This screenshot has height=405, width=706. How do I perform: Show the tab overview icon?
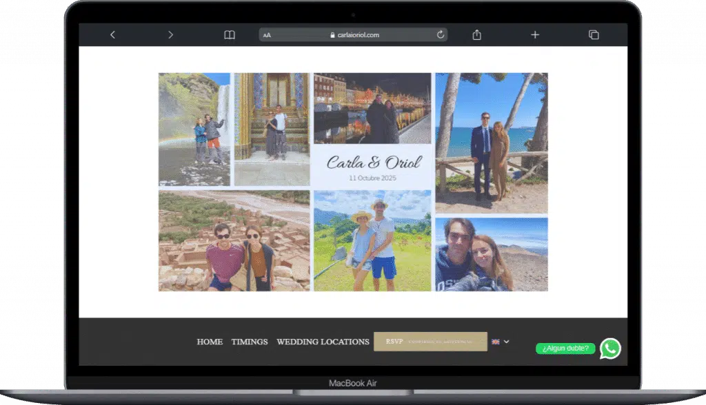click(x=593, y=34)
